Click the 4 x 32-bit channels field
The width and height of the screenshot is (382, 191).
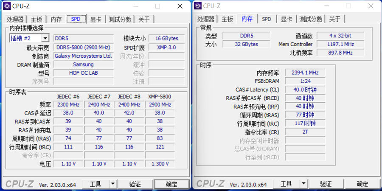point(340,36)
